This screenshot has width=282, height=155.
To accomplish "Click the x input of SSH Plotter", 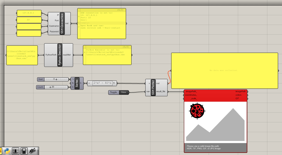I will pyautogui.click(x=149, y=83).
